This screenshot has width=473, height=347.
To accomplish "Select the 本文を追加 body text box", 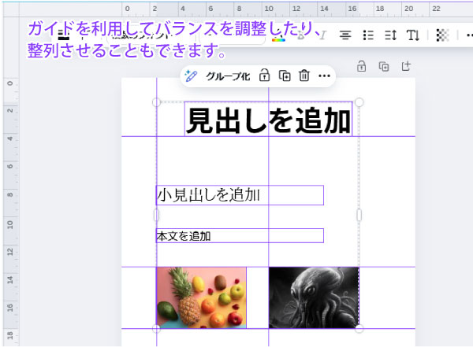I will 240,235.
